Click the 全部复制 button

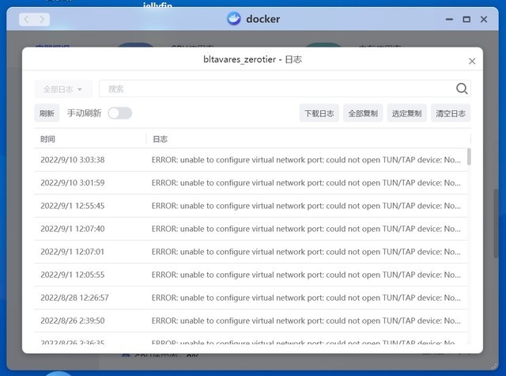point(363,113)
